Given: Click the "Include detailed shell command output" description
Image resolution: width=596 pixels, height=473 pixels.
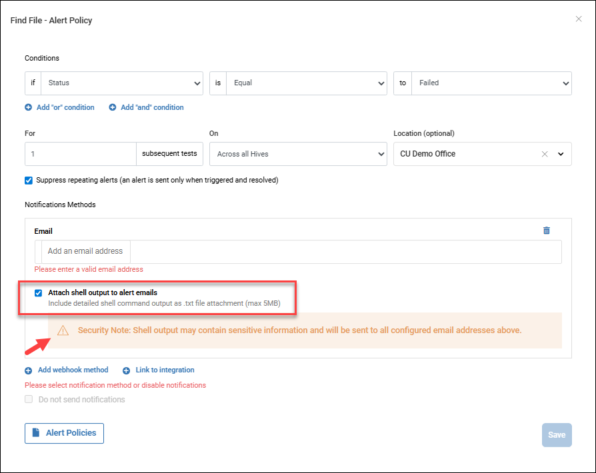Looking at the screenshot, I should click(x=164, y=304).
